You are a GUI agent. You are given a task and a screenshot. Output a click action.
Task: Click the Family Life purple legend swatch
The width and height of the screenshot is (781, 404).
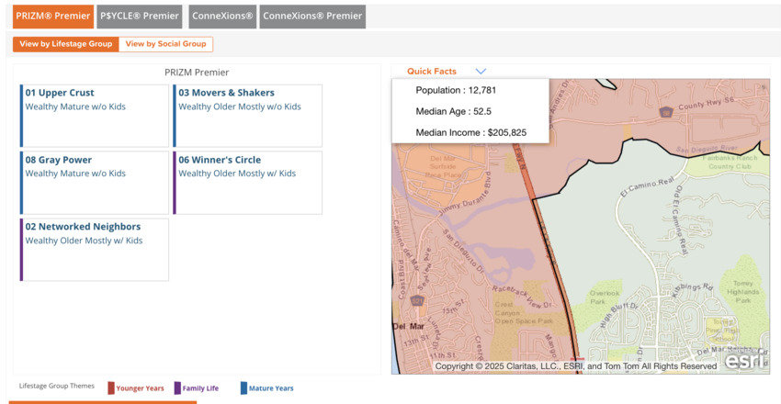[x=177, y=388]
